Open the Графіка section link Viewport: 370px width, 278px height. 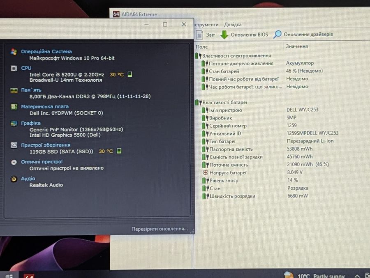[31, 123]
